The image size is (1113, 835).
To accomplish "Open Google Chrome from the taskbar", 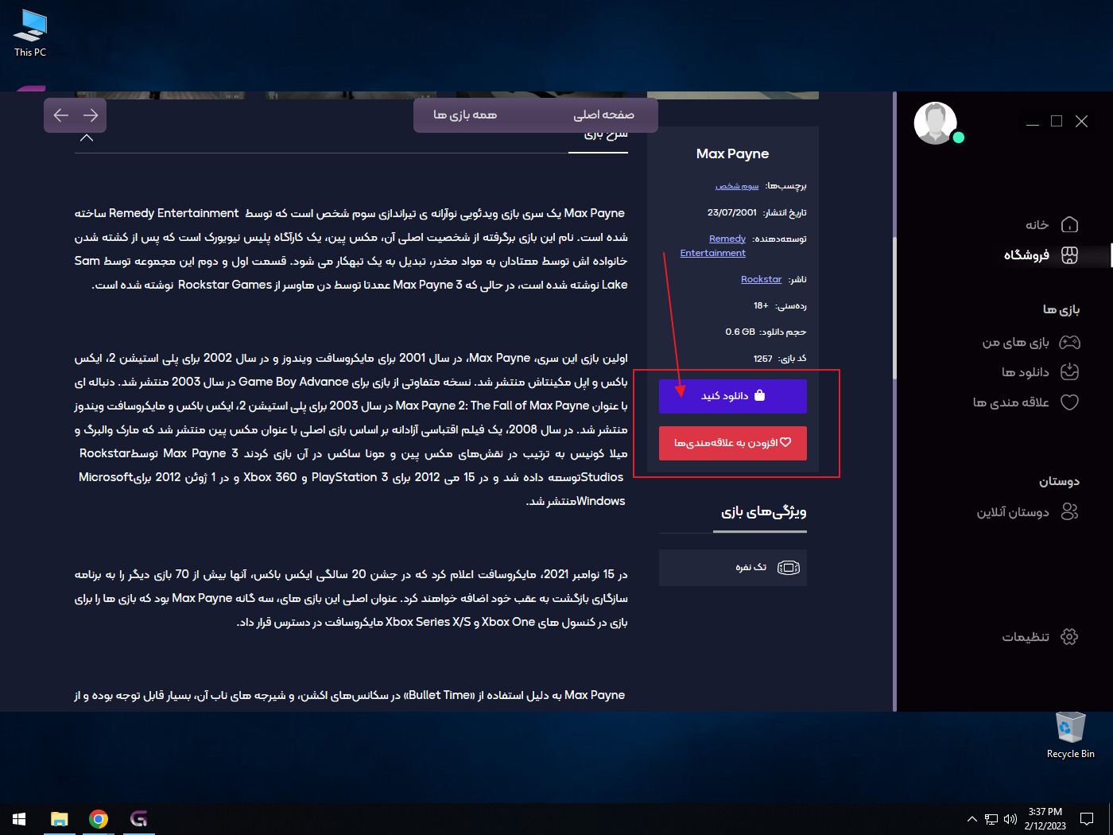I will pyautogui.click(x=99, y=819).
